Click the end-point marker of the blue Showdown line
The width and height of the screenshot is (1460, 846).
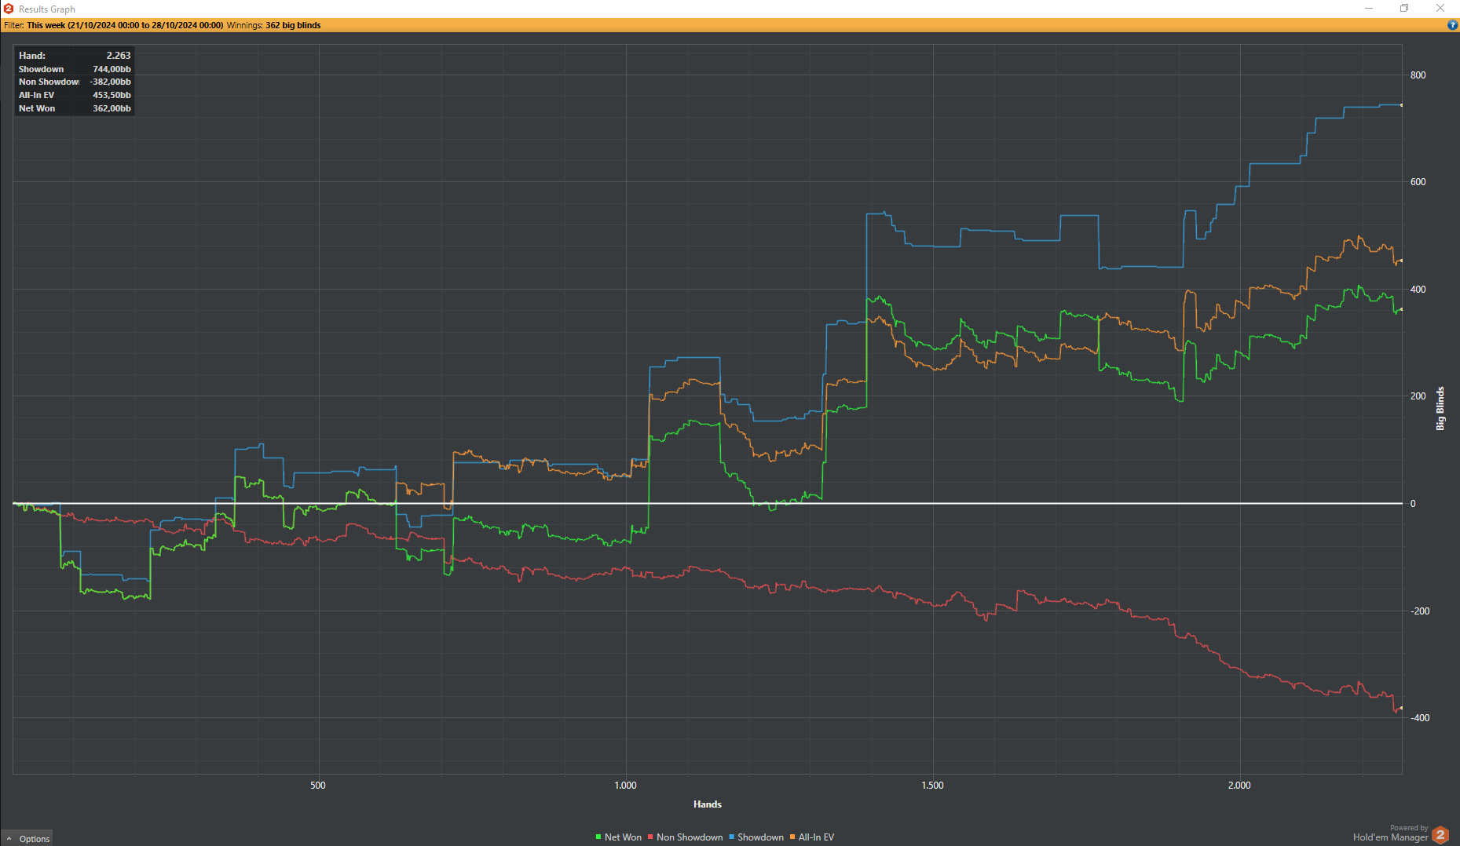click(1402, 105)
